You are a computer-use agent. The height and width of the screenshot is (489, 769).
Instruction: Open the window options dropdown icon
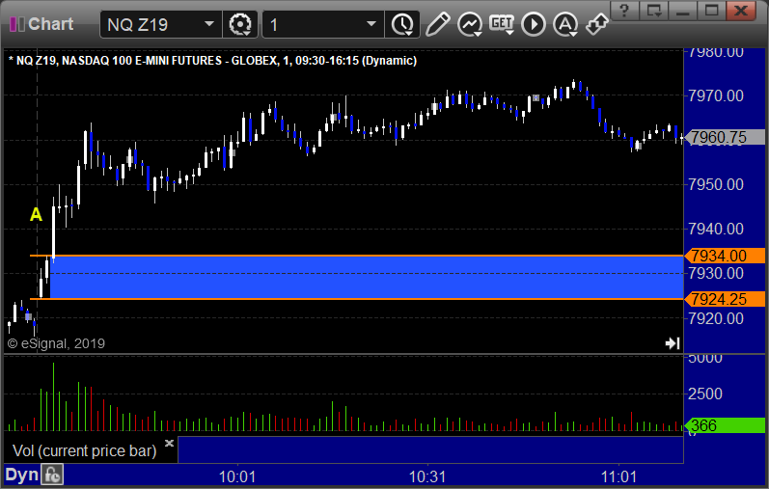point(654,11)
